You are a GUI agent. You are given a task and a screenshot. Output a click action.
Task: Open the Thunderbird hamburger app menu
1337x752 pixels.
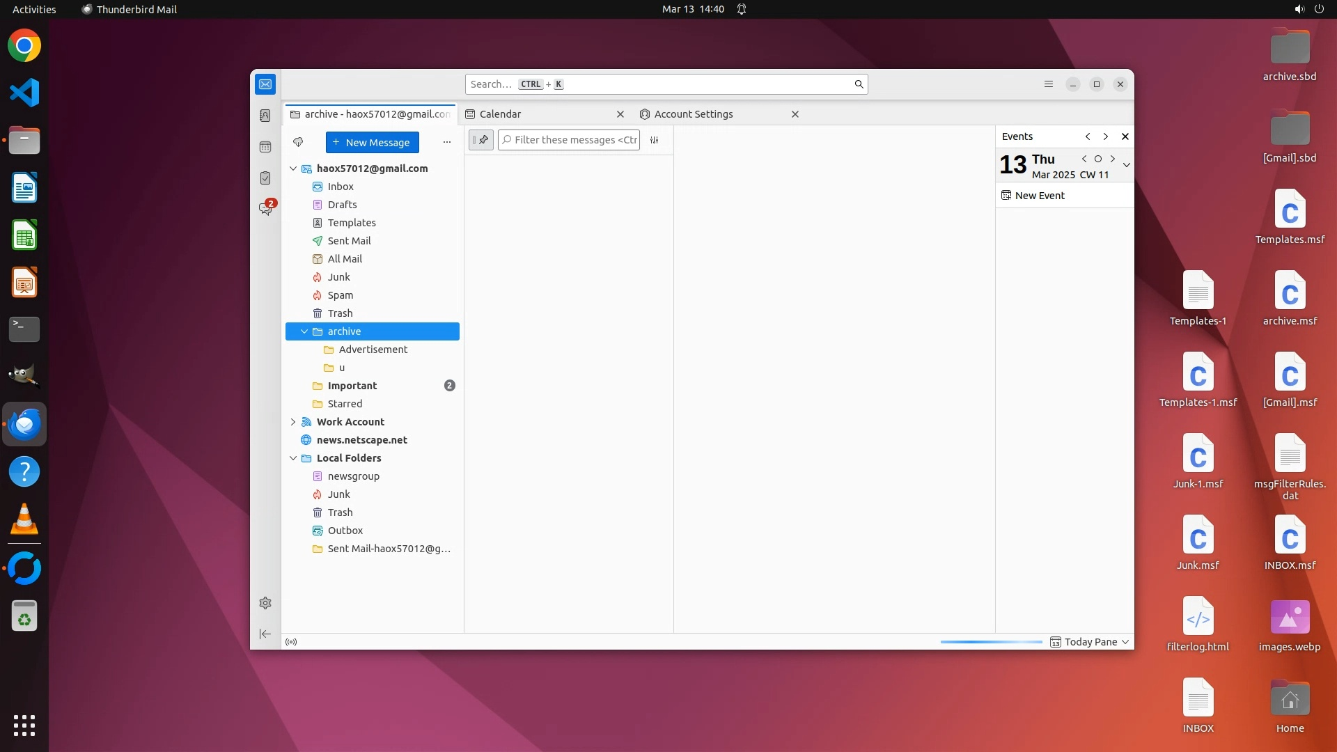tap(1049, 84)
